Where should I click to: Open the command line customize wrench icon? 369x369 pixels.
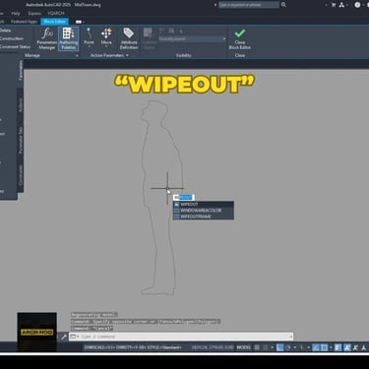64,337
